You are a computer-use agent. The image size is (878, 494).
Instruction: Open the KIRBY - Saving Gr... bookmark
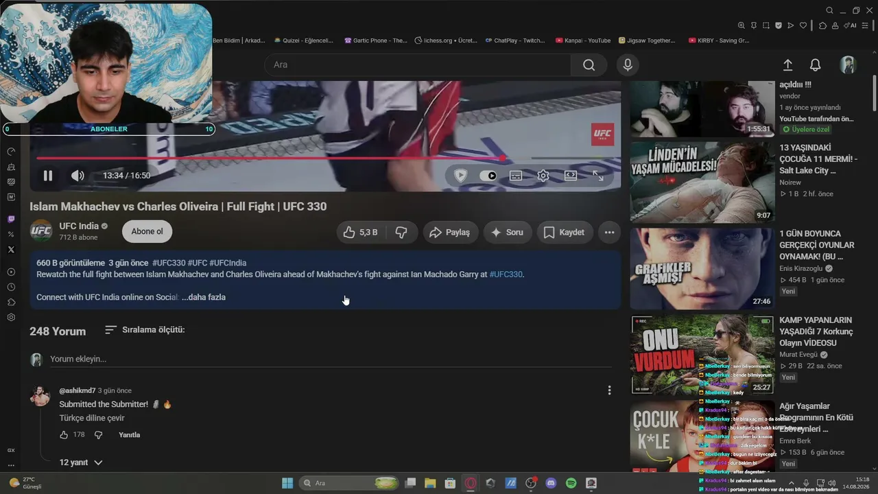[x=719, y=40]
